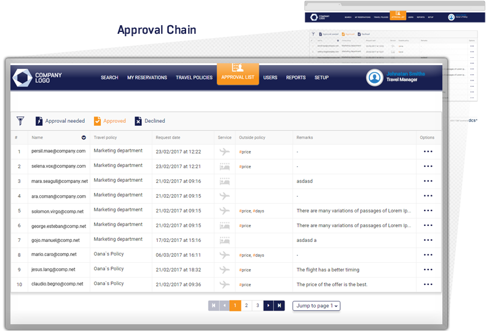Image resolution: width=486 pixels, height=331 pixels.
Task: Click the funnel filter icon
Action: click(x=20, y=121)
